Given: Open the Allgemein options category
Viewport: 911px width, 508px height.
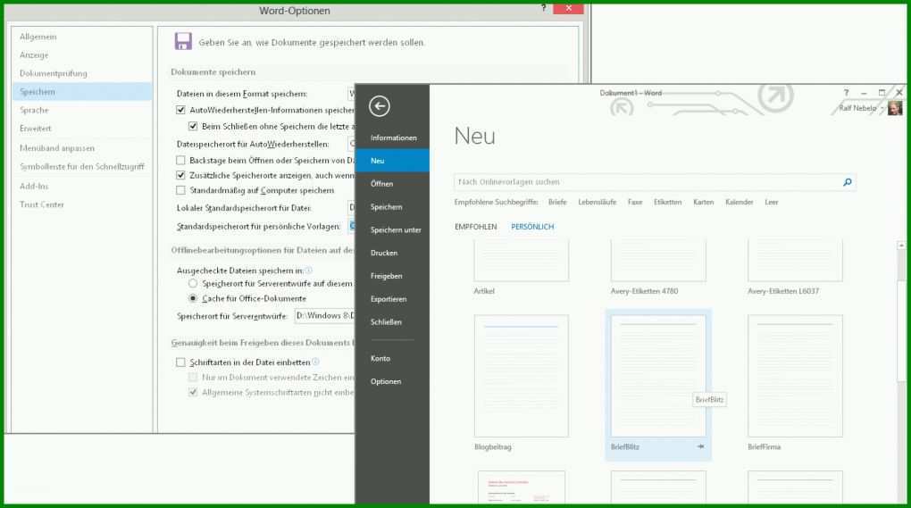Looking at the screenshot, I should pos(82,37).
